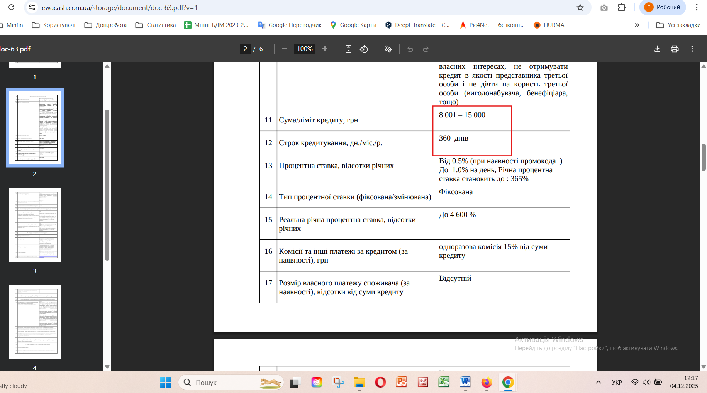Click the 100% zoom level field

(x=305, y=49)
